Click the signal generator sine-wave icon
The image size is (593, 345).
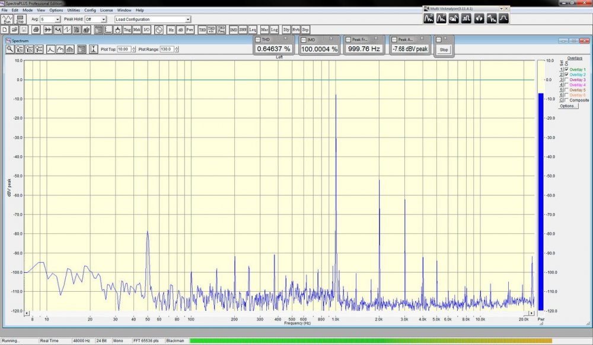pos(158,29)
